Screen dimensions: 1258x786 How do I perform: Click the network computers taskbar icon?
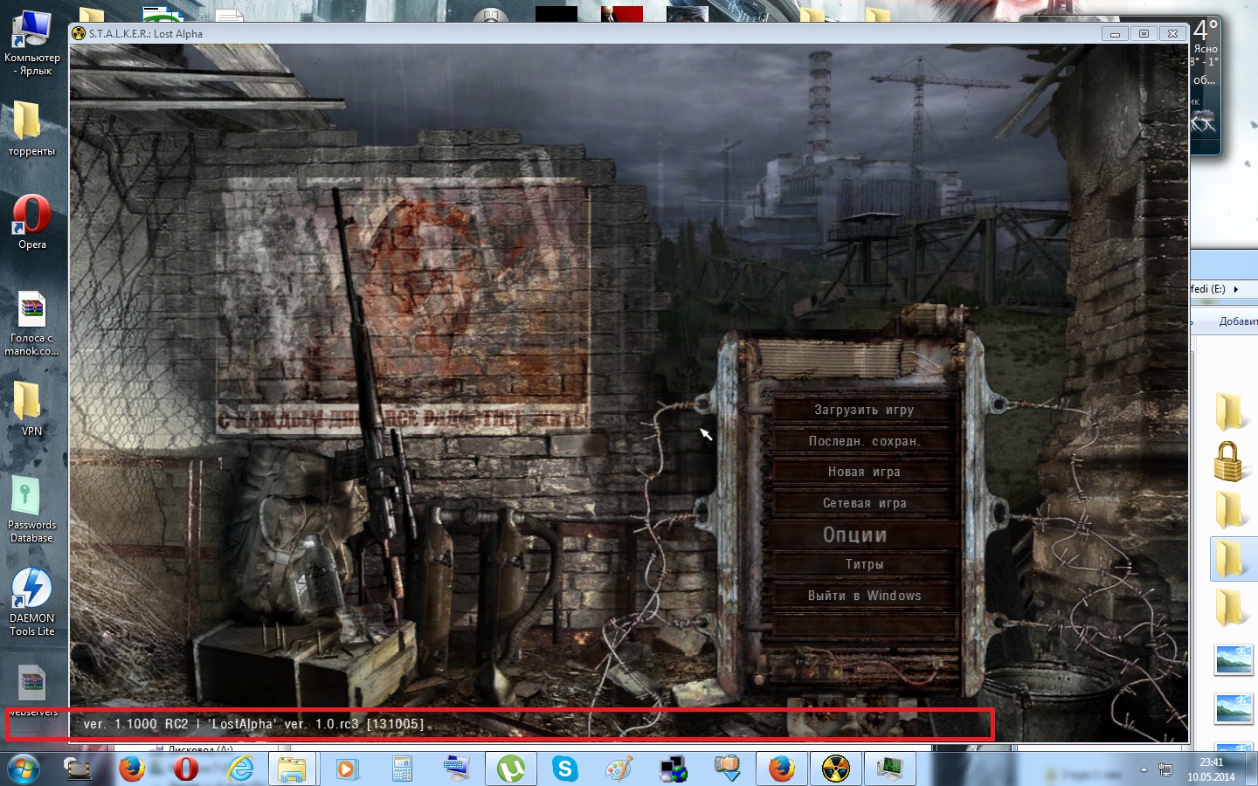(x=674, y=769)
